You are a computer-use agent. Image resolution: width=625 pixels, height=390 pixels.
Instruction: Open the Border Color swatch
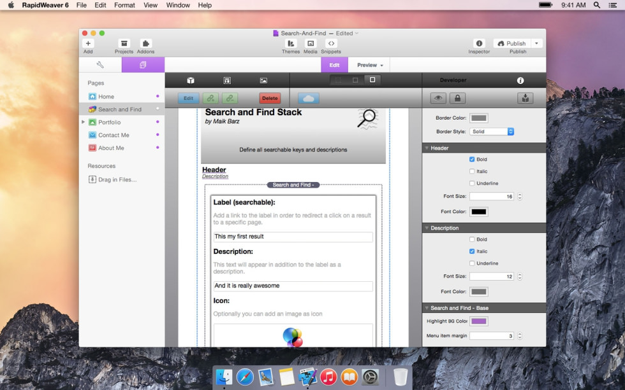[479, 118]
